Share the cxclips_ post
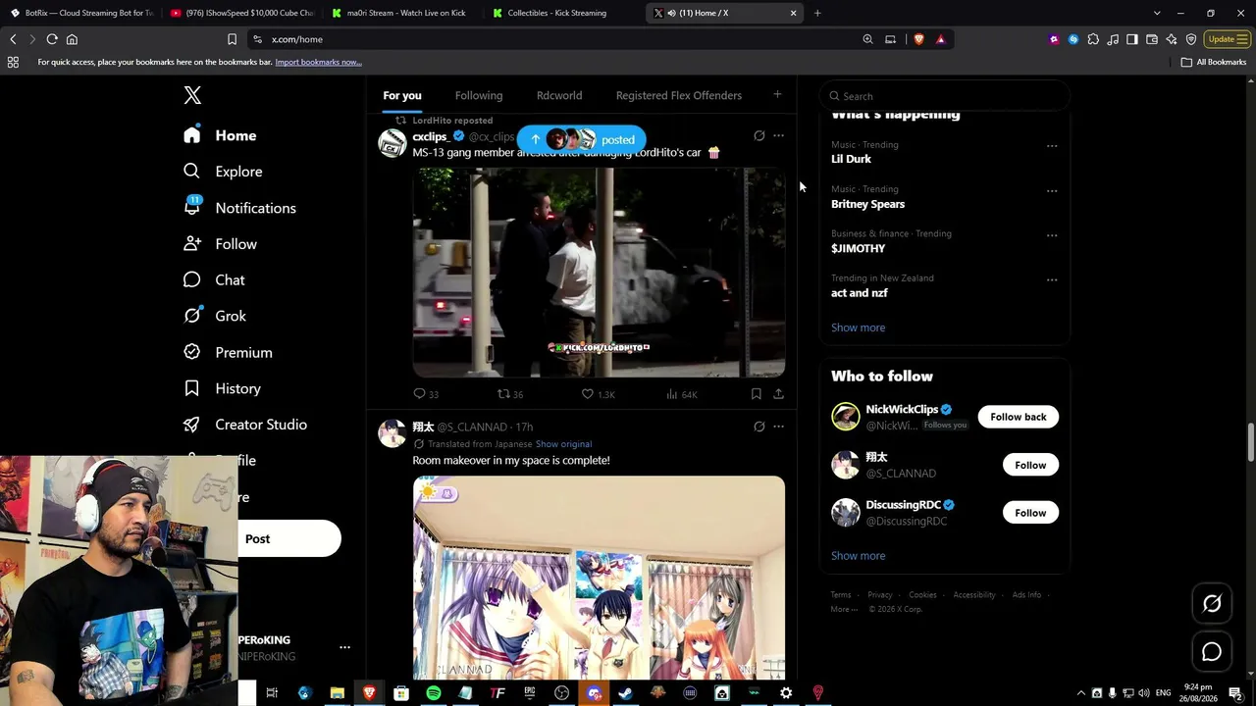 [778, 394]
